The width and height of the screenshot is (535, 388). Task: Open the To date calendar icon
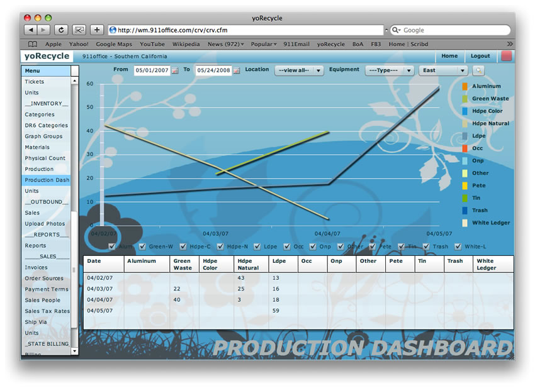coord(237,70)
